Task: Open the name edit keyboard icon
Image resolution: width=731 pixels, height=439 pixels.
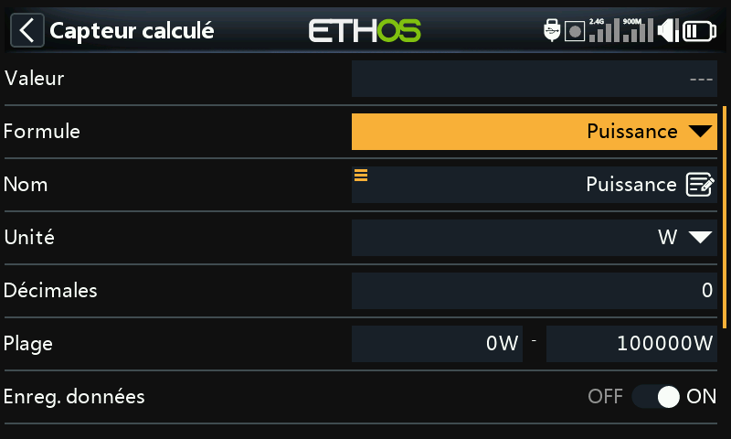Action: pyautogui.click(x=700, y=184)
